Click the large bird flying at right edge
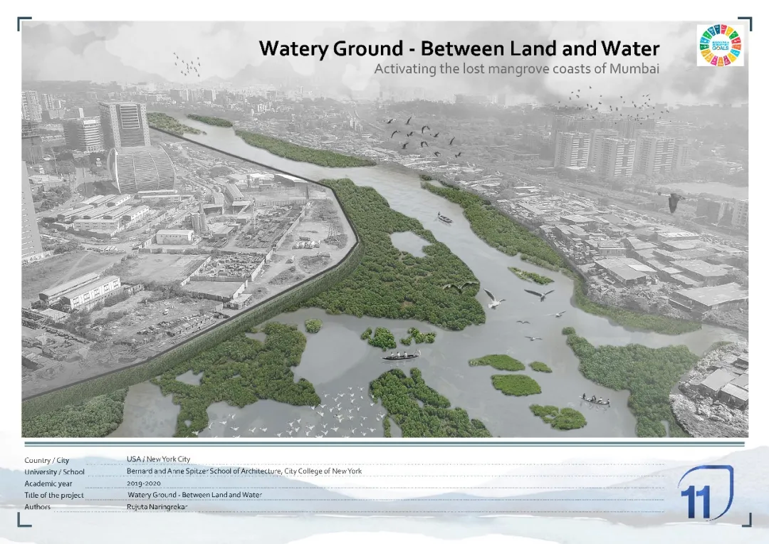Viewport: 769px width, 544px height. [674, 202]
